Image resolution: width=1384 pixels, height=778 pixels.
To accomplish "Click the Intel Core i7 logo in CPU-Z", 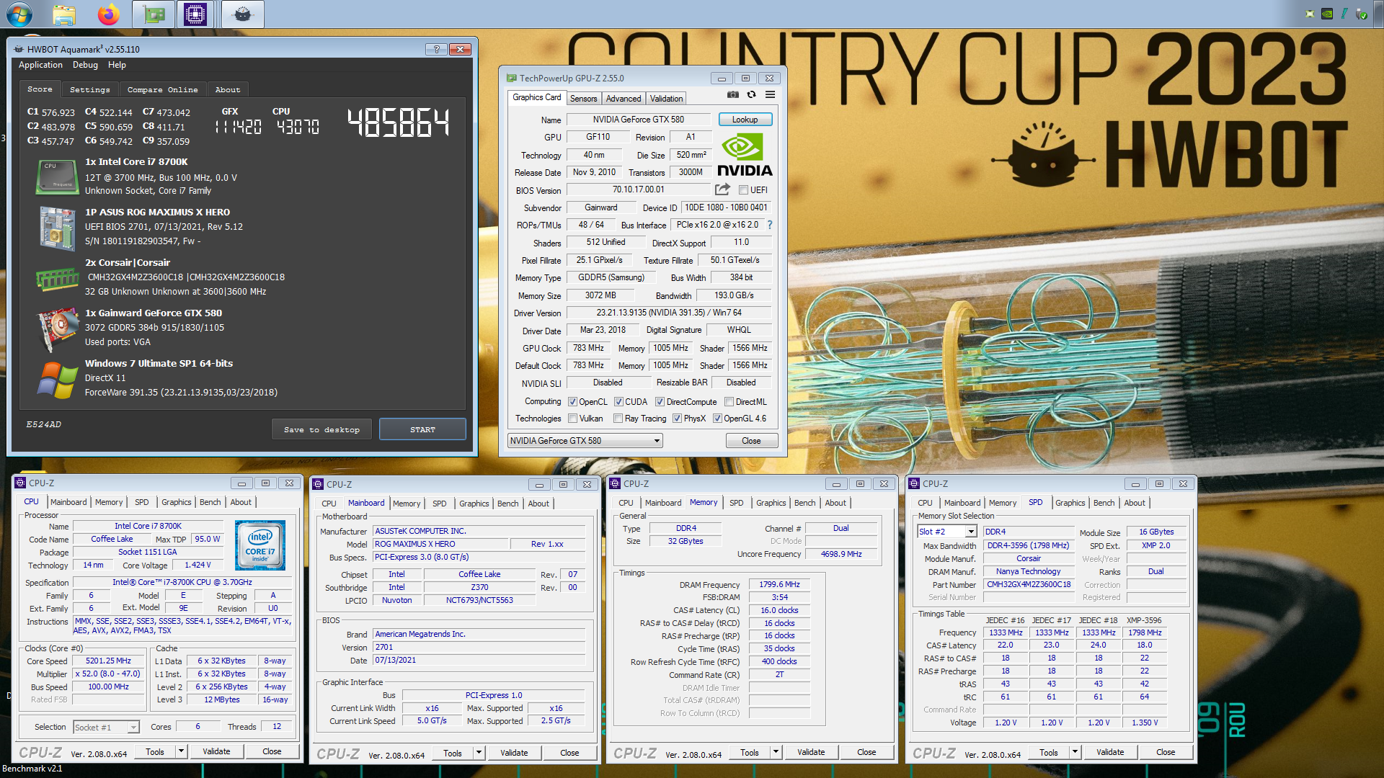I will pos(260,546).
